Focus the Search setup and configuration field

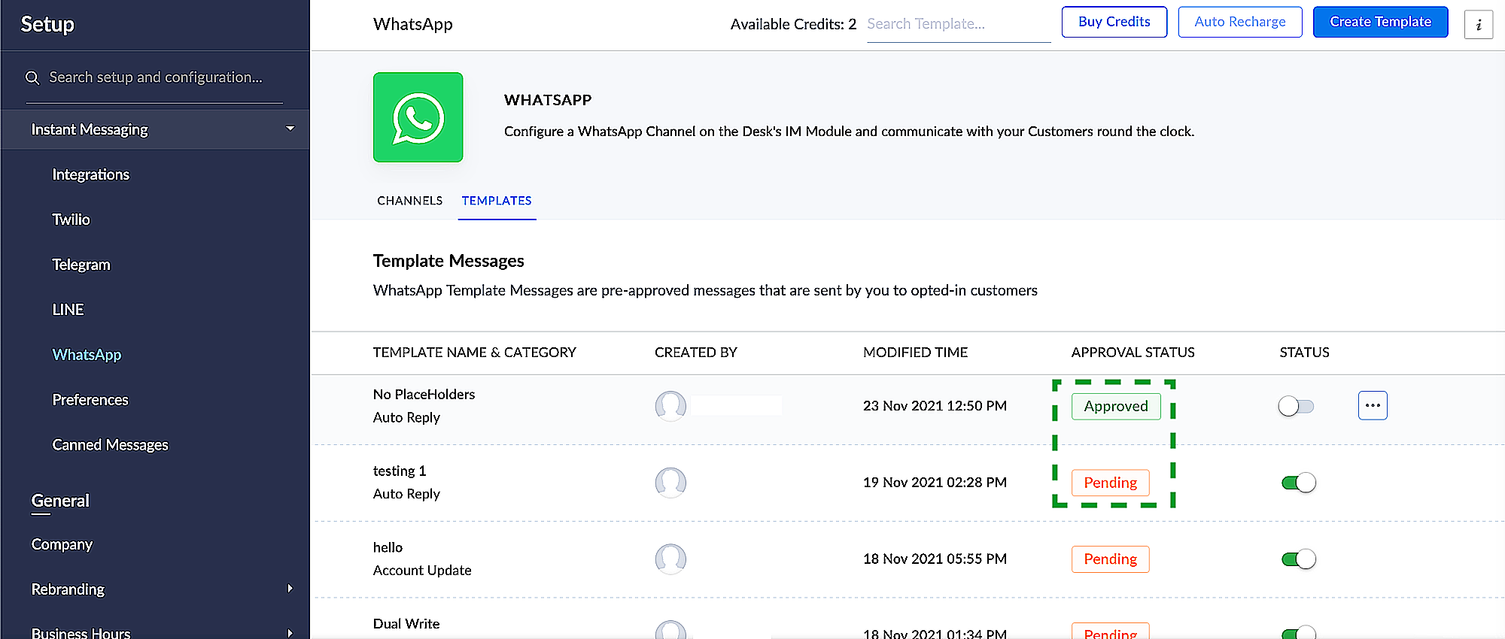pos(155,77)
